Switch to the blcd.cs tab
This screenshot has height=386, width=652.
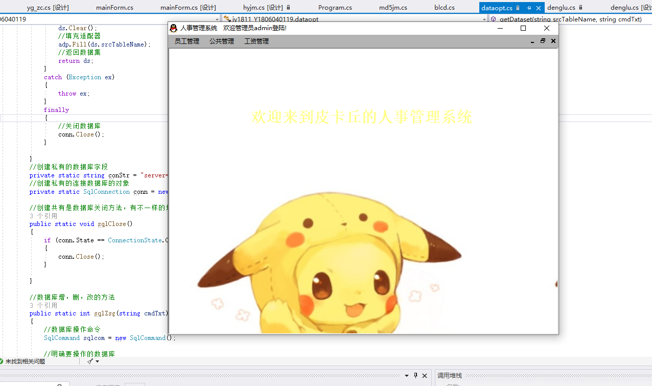[445, 8]
